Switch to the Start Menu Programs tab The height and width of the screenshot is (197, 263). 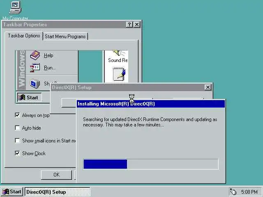click(65, 37)
